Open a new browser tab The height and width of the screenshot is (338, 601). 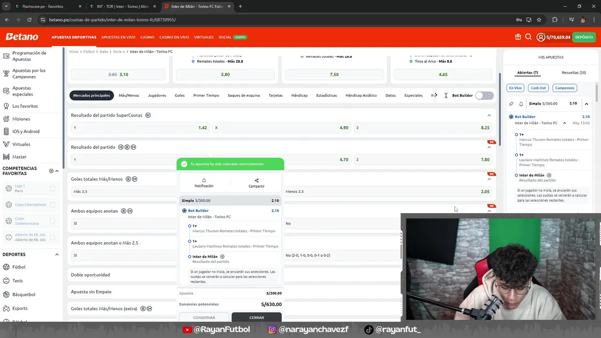240,7
